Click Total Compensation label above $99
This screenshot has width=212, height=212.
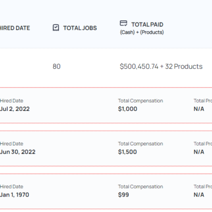click(x=141, y=187)
